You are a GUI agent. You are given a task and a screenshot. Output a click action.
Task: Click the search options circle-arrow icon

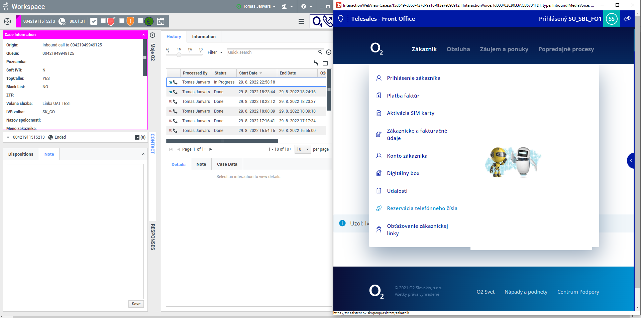(329, 52)
